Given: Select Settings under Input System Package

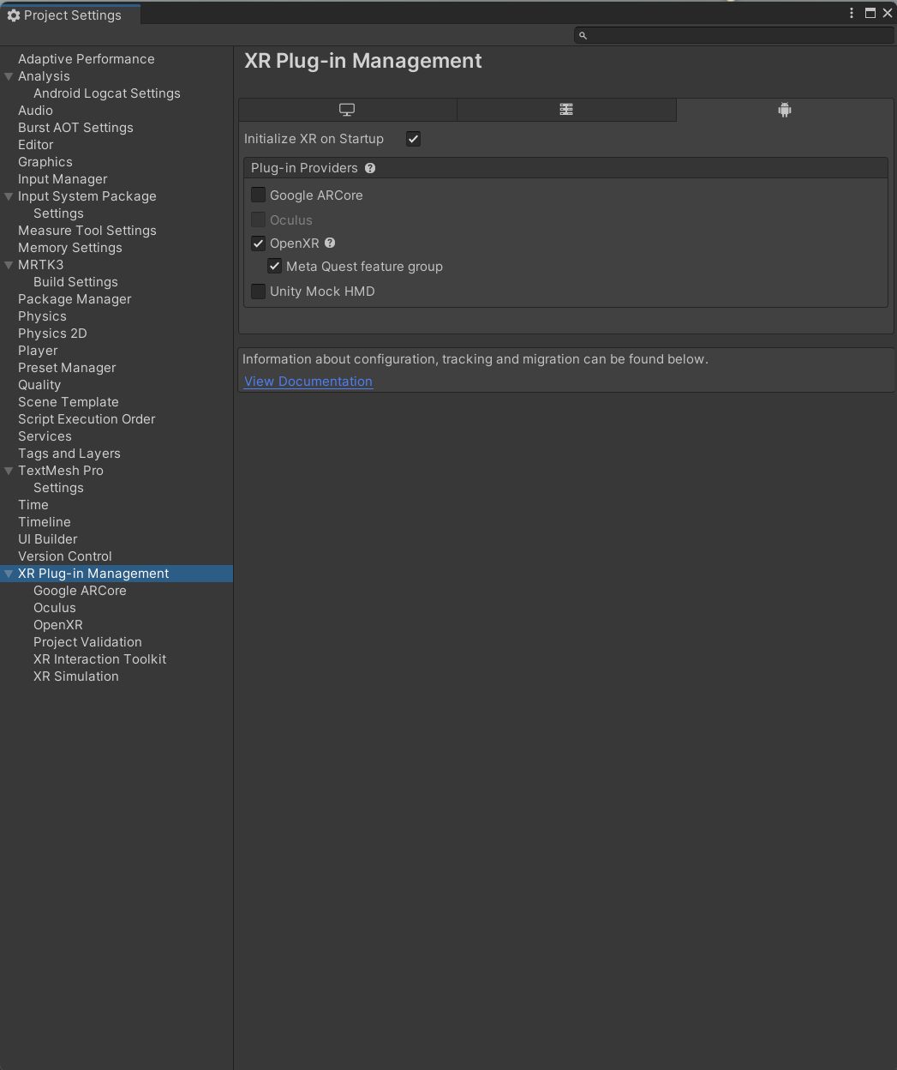Looking at the screenshot, I should (x=58, y=213).
